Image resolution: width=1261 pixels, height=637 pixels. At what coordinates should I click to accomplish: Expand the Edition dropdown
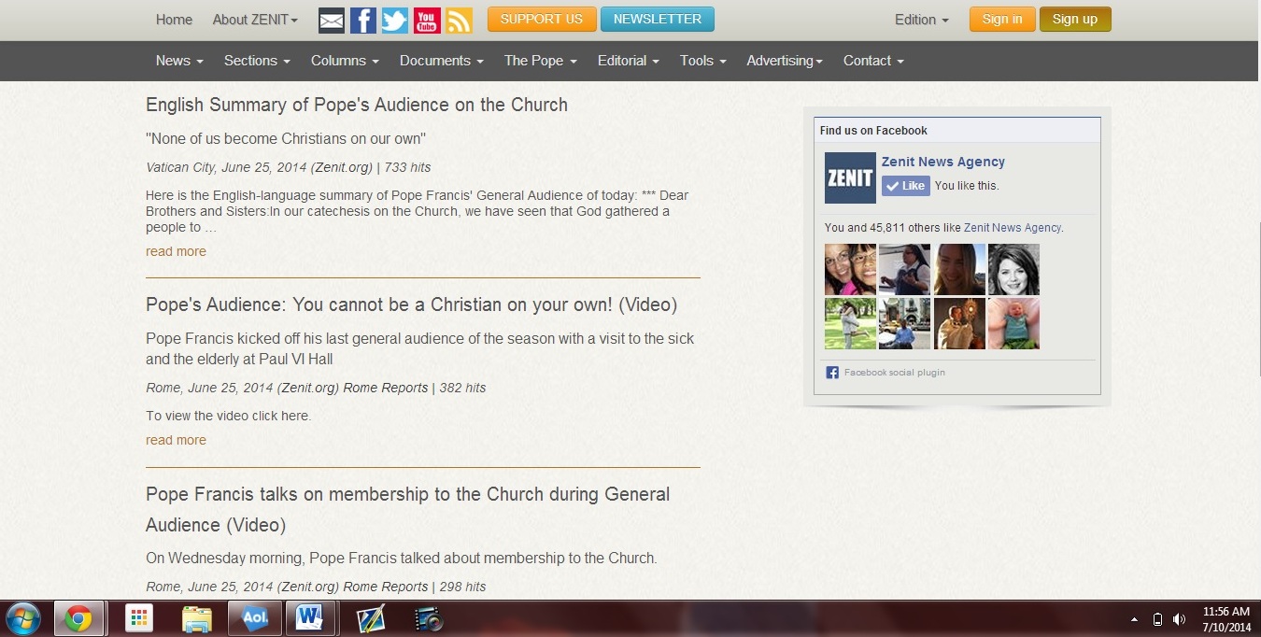point(921,20)
